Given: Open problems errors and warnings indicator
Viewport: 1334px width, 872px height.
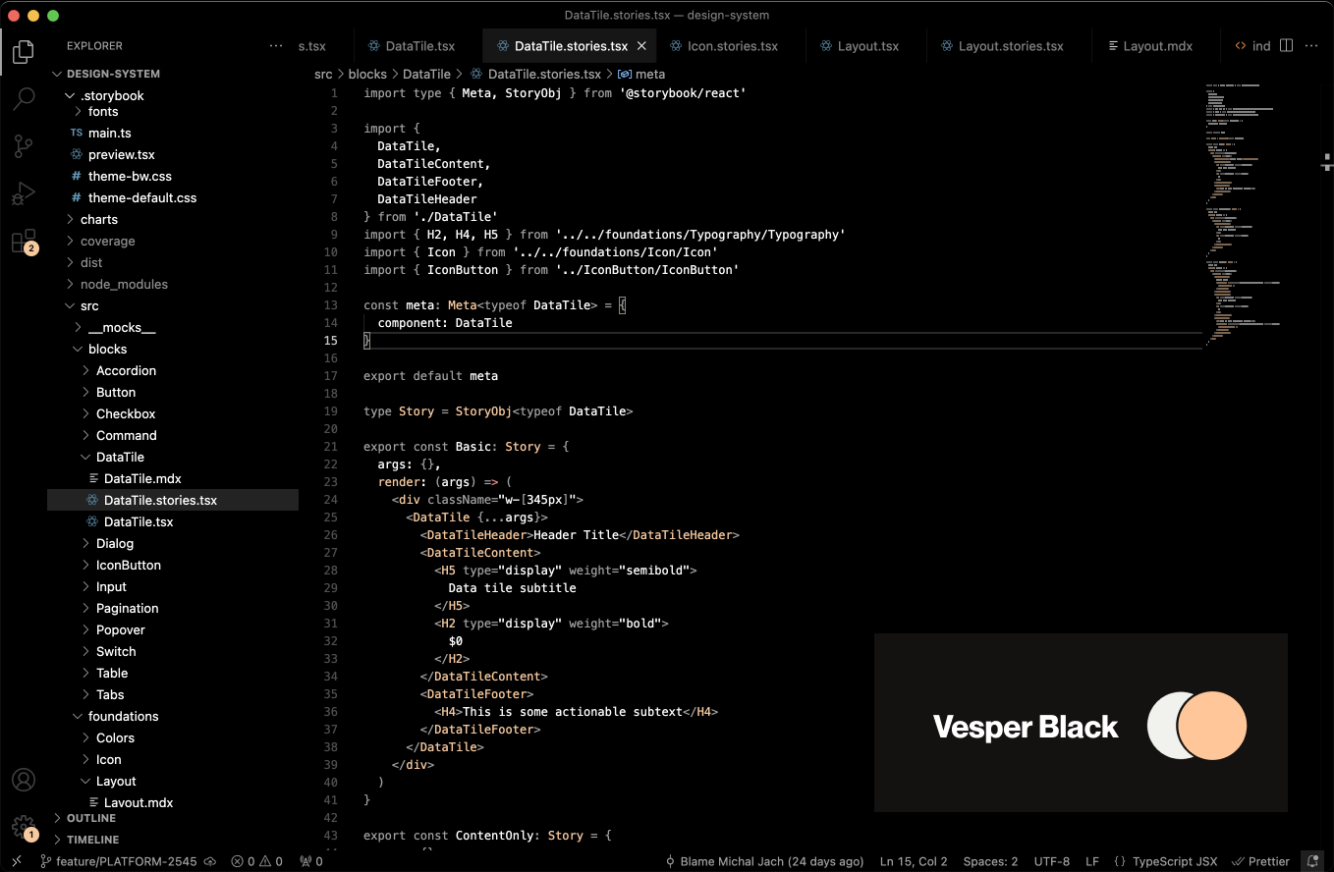Looking at the screenshot, I should pyautogui.click(x=256, y=861).
